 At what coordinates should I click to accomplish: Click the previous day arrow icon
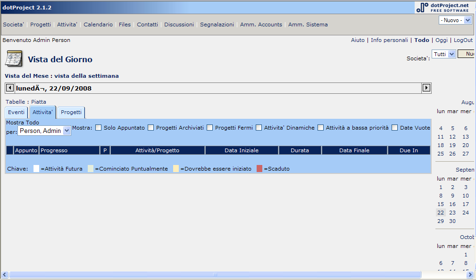(x=9, y=88)
